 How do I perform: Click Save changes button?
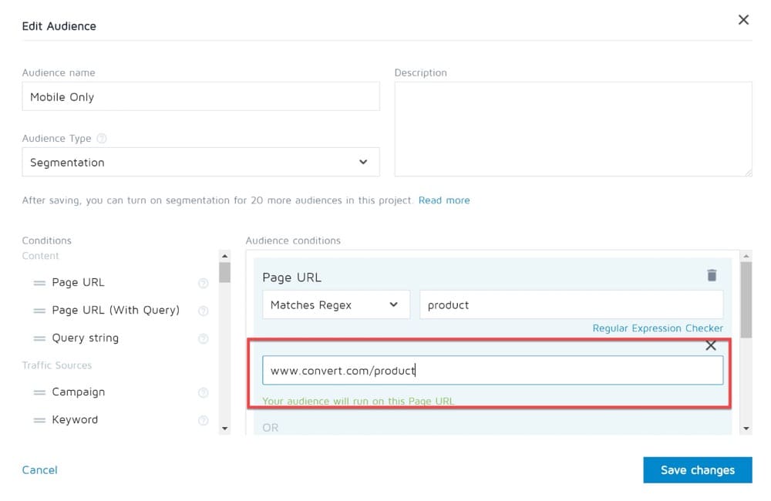tap(697, 470)
